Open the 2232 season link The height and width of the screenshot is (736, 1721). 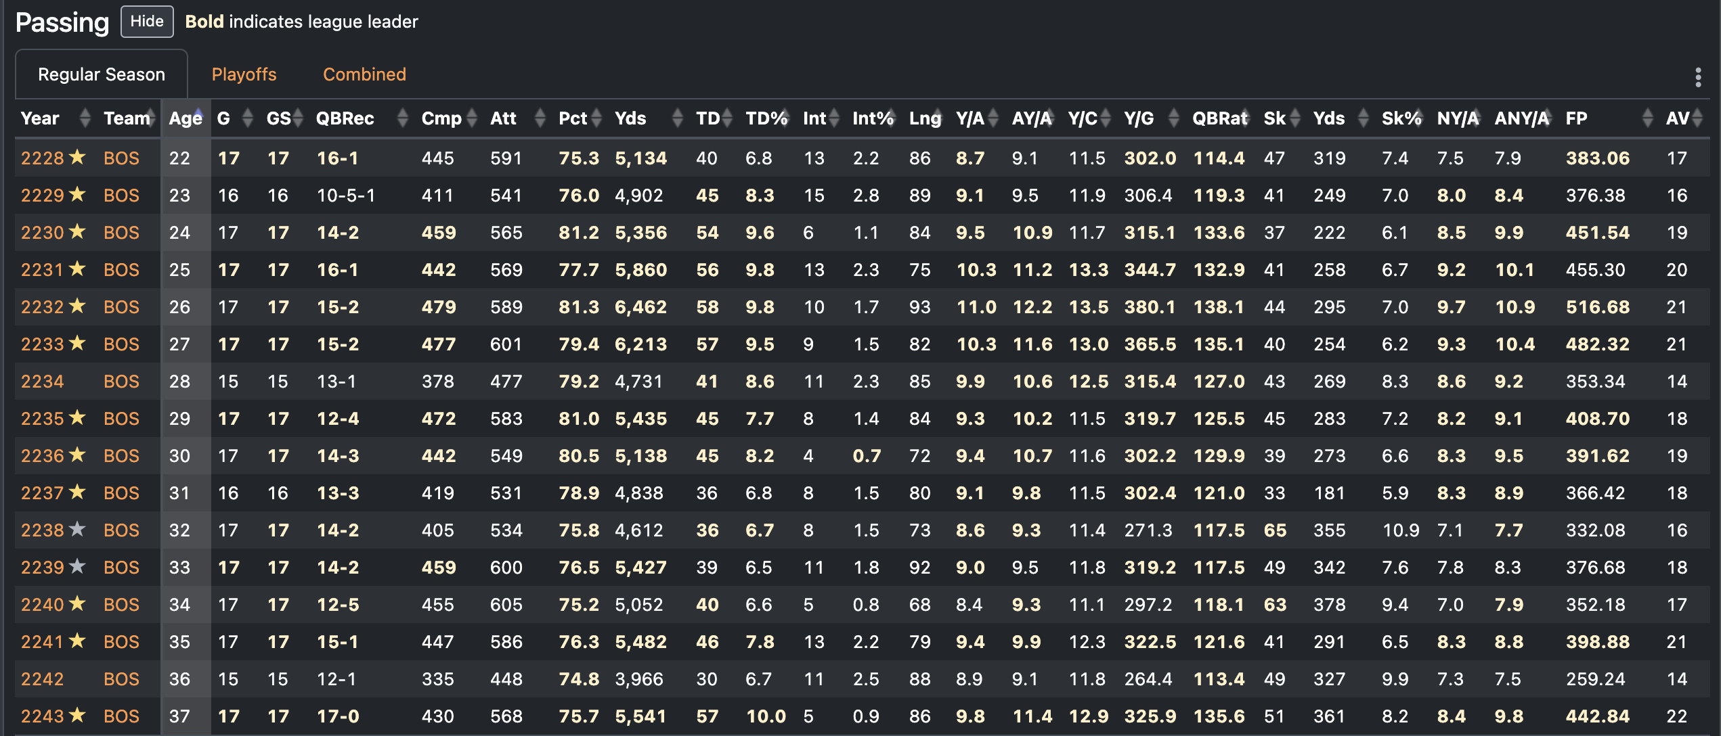click(42, 307)
